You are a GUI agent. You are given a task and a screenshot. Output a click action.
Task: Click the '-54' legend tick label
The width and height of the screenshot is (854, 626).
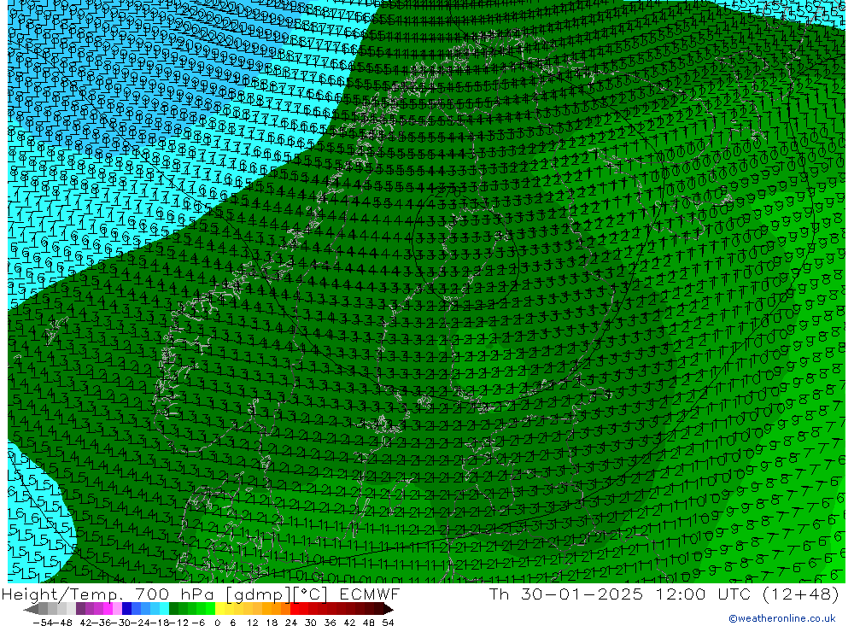tap(43, 623)
